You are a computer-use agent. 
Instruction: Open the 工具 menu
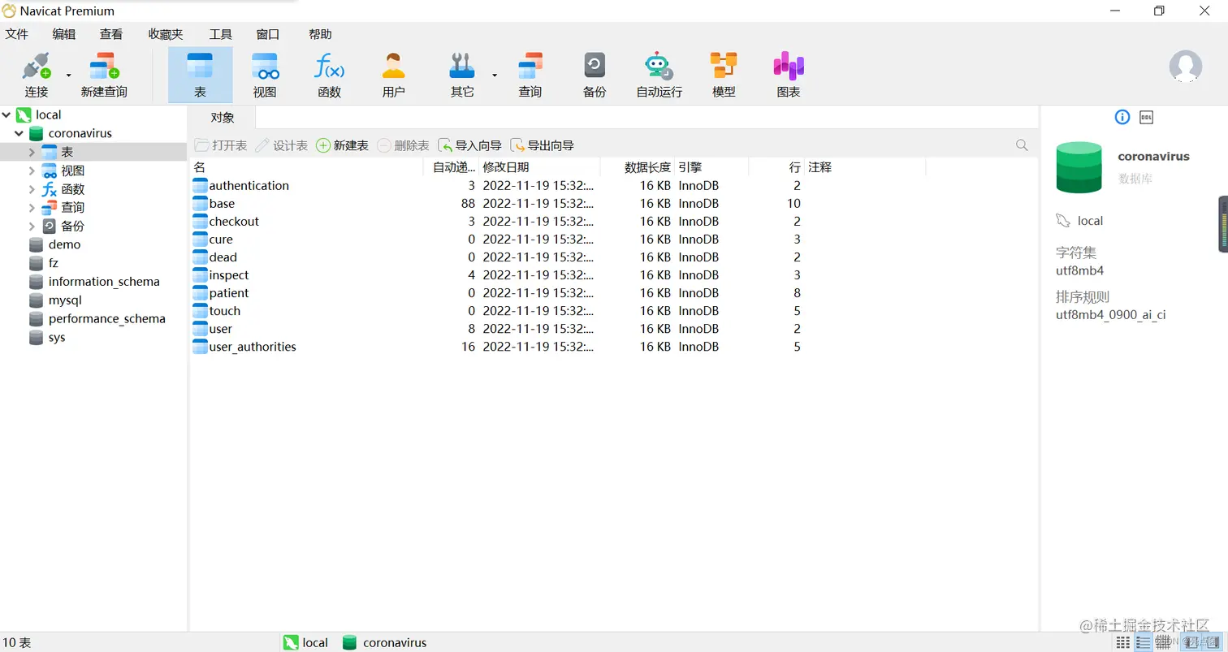pyautogui.click(x=220, y=34)
